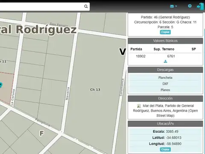Click the Pamplona street label
Screen dimensions: 205x154
pyautogui.click(x=42, y=122)
